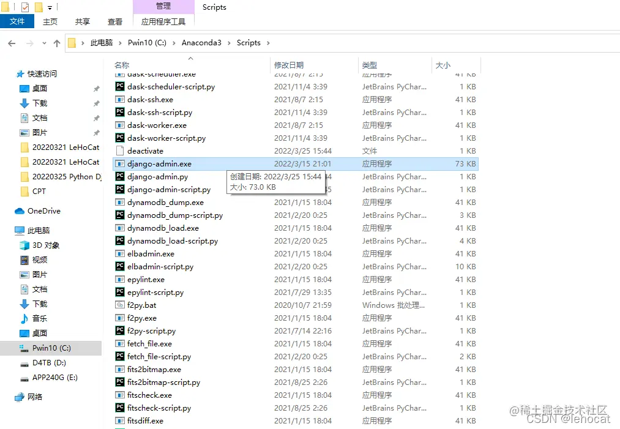Select the dask-scheduler-script.py file icon

120,86
